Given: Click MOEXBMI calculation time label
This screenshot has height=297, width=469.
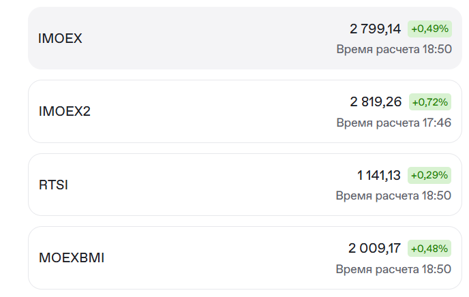Looking at the screenshot, I should 394,269.
